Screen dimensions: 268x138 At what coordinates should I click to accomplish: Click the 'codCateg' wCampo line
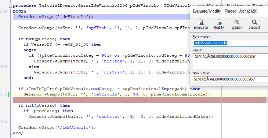click(x=121, y=117)
